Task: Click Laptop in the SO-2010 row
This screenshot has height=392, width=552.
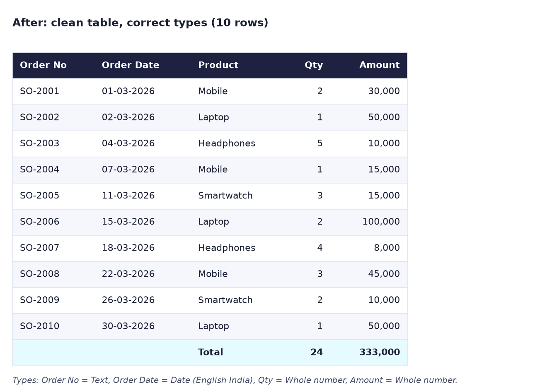Action: click(213, 327)
